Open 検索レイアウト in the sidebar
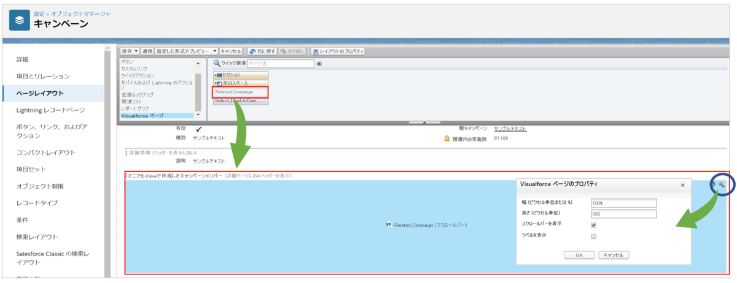This screenshot has width=737, height=283. (x=37, y=236)
